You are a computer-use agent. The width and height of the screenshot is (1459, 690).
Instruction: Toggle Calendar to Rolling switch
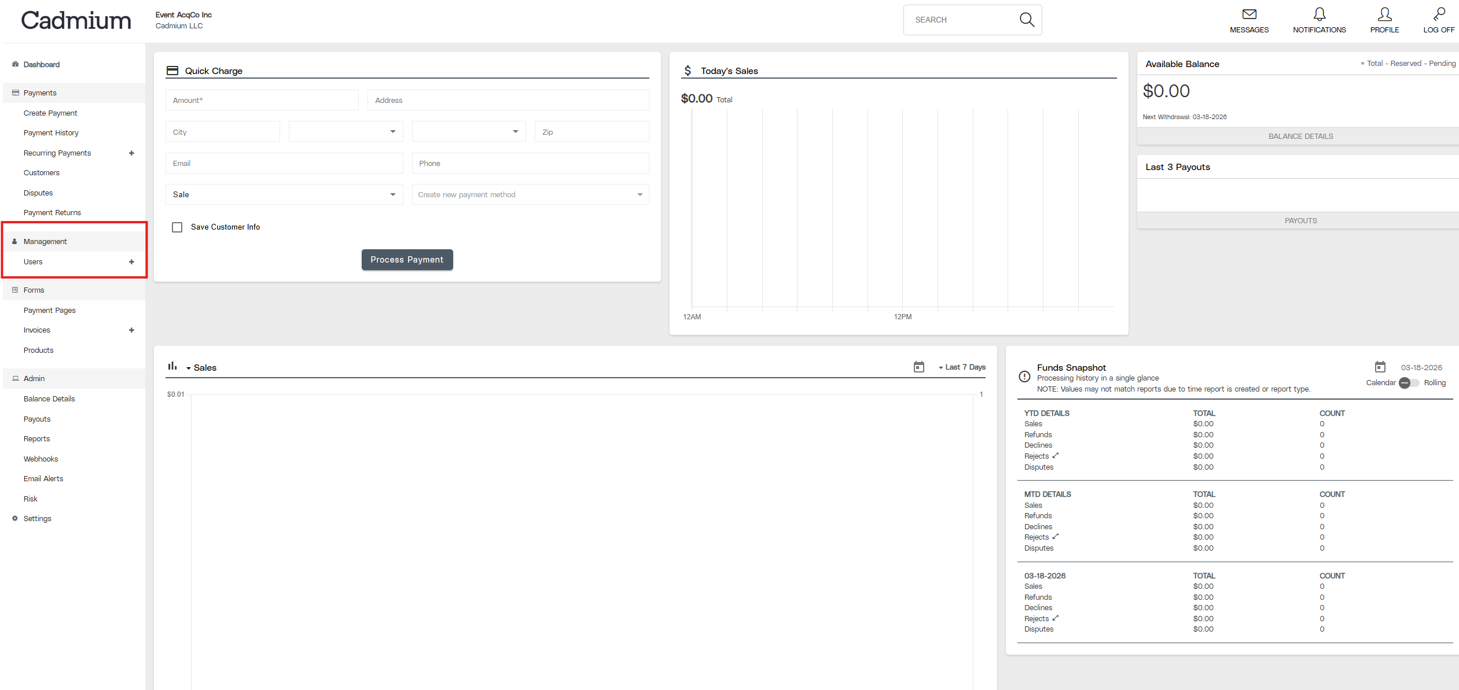click(1409, 383)
